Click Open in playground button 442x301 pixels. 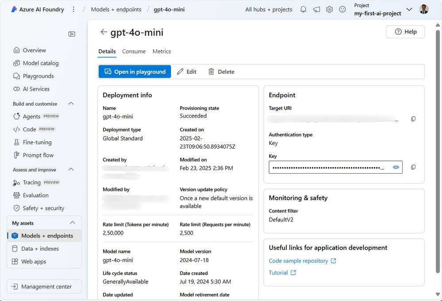tap(135, 72)
